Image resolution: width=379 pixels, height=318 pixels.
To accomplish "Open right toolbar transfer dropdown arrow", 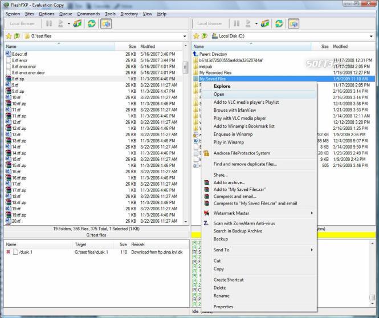I will point(256,24).
